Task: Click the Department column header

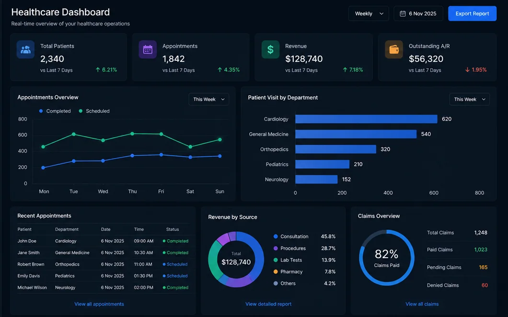Action: tap(67, 229)
